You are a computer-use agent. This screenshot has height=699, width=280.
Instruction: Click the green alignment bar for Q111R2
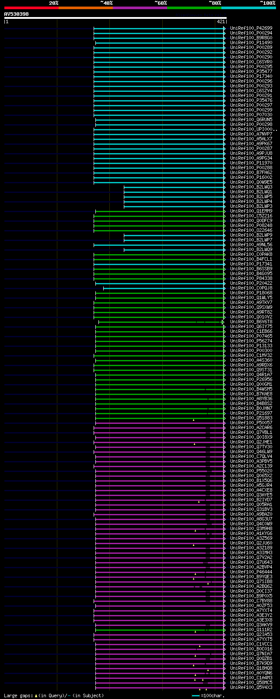(x=160, y=630)
